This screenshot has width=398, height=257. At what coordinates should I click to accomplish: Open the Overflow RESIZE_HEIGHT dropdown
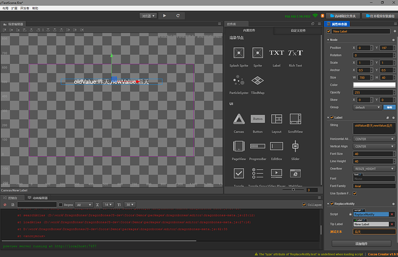[x=374, y=168]
